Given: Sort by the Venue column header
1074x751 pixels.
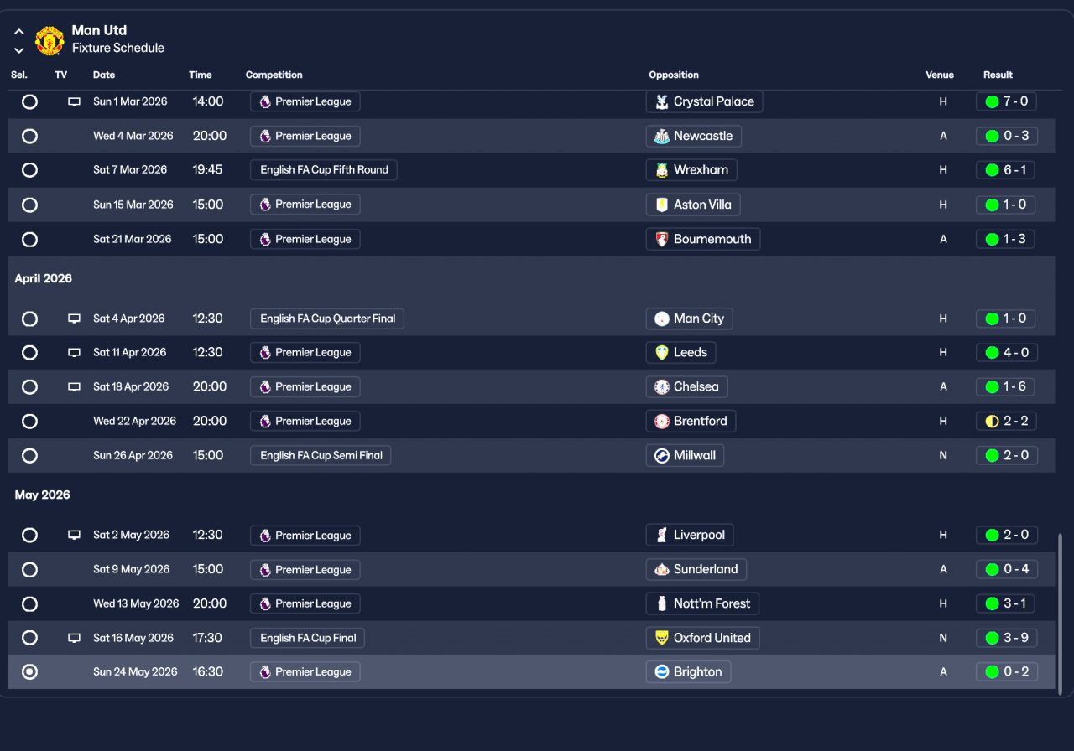Looking at the screenshot, I should tap(940, 75).
